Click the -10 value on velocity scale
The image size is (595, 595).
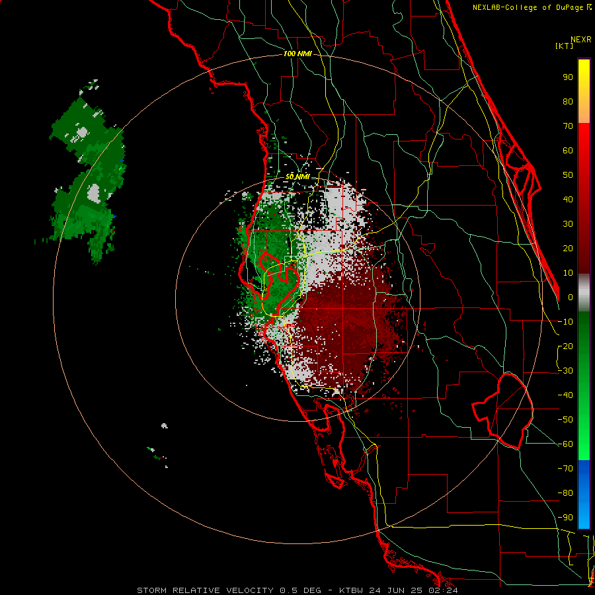565,322
